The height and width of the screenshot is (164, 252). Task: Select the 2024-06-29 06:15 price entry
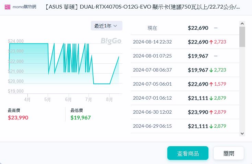coord(152,126)
